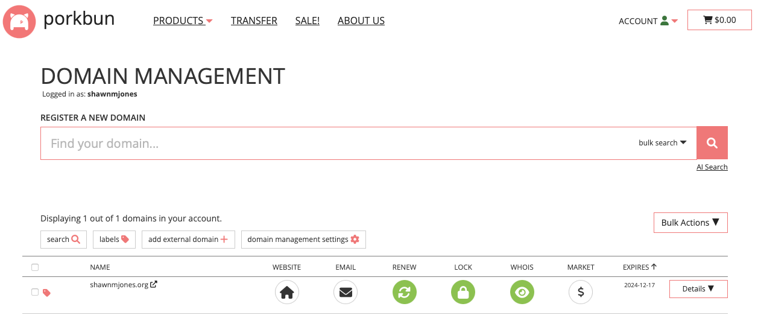Open shawnmjones.org external link icon
Viewport: 758px width, 318px height.
click(x=154, y=285)
